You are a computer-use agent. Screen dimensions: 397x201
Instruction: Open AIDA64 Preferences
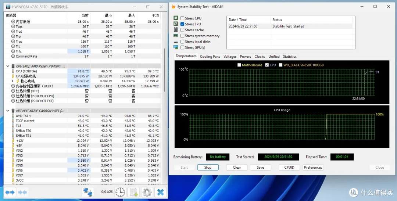pyautogui.click(x=313, y=167)
